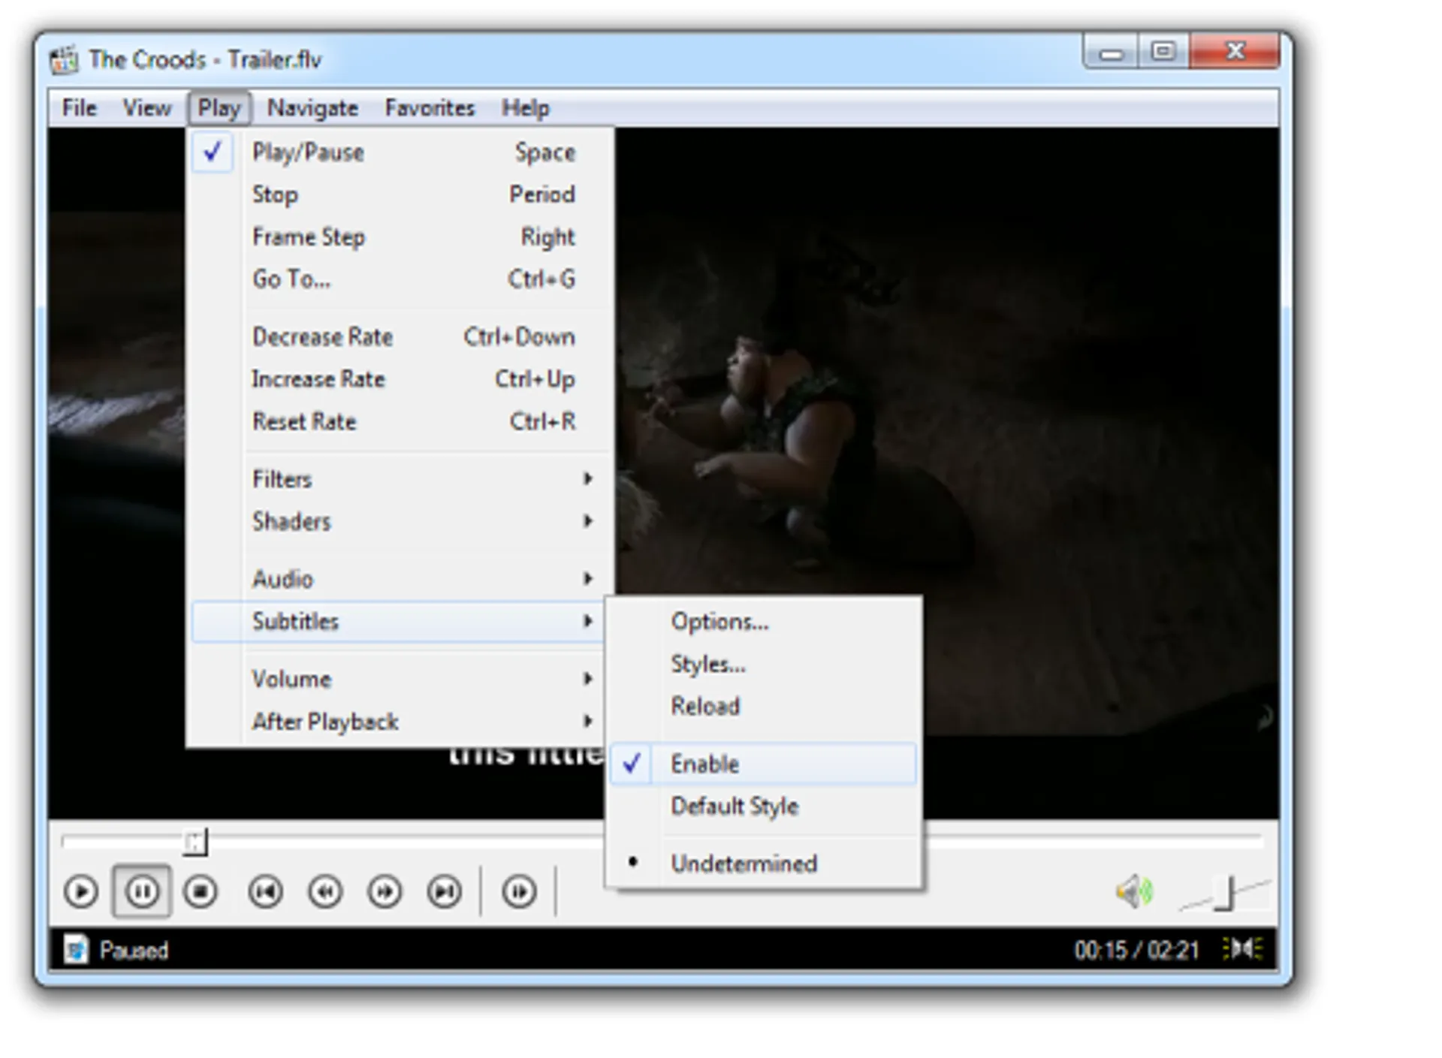Click the Play button in the toolbar
Screen dimensions: 1442x1058
(80, 892)
